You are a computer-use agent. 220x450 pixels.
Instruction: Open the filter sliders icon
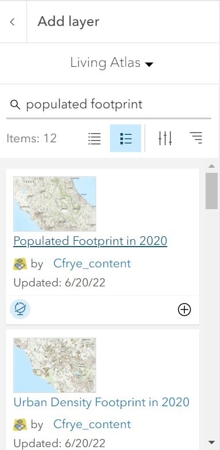click(x=165, y=138)
